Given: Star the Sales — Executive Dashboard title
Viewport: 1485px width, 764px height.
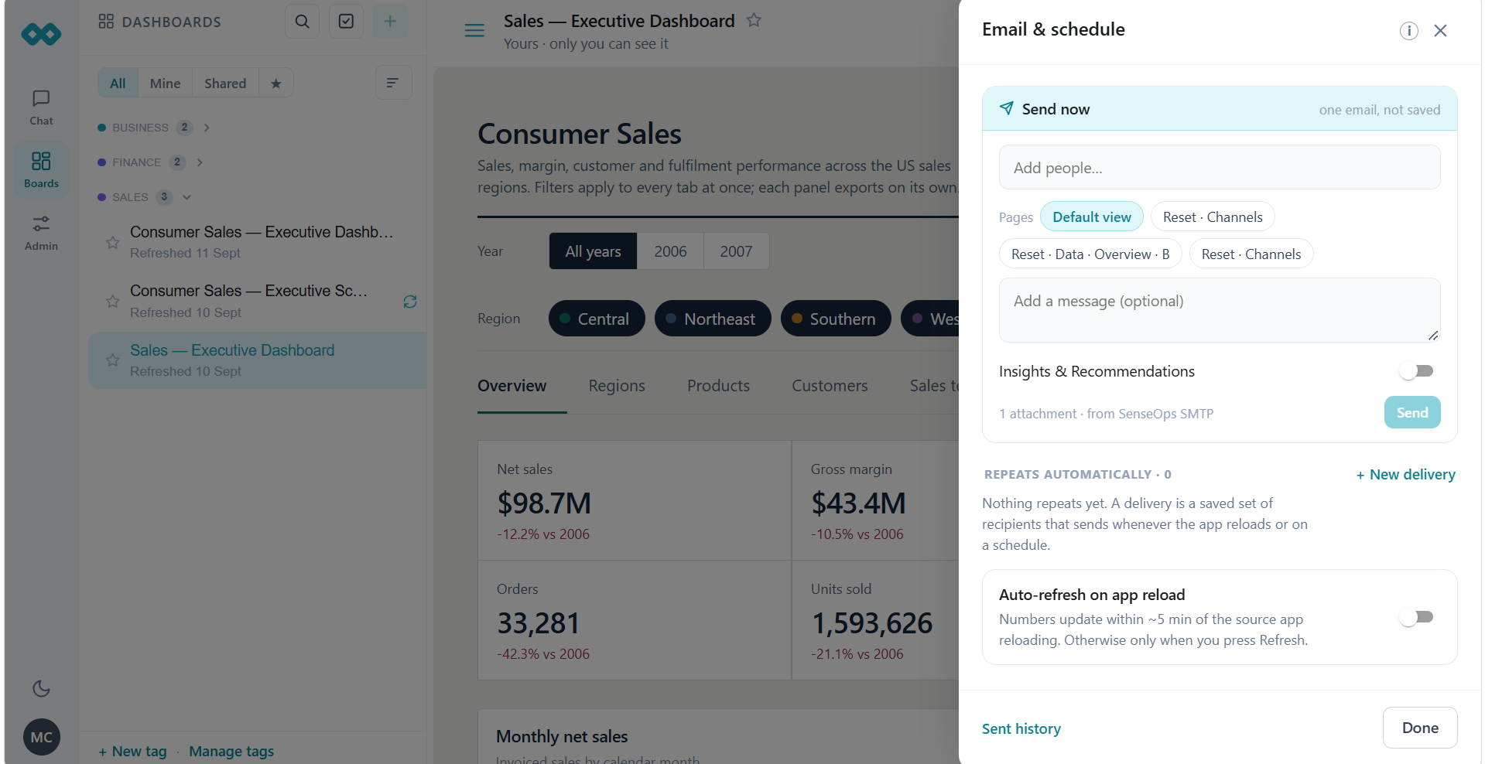Looking at the screenshot, I should pyautogui.click(x=754, y=21).
